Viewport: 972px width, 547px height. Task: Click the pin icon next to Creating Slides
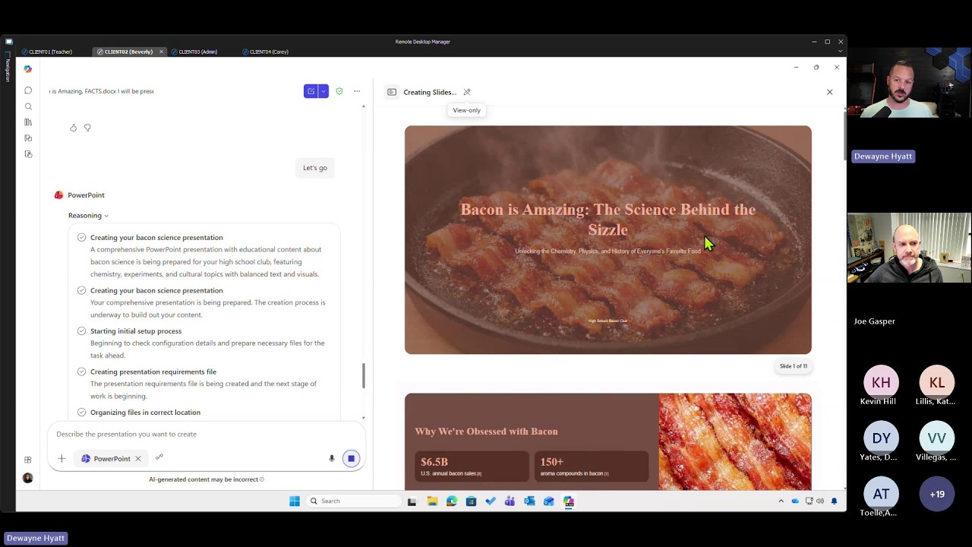tap(467, 92)
